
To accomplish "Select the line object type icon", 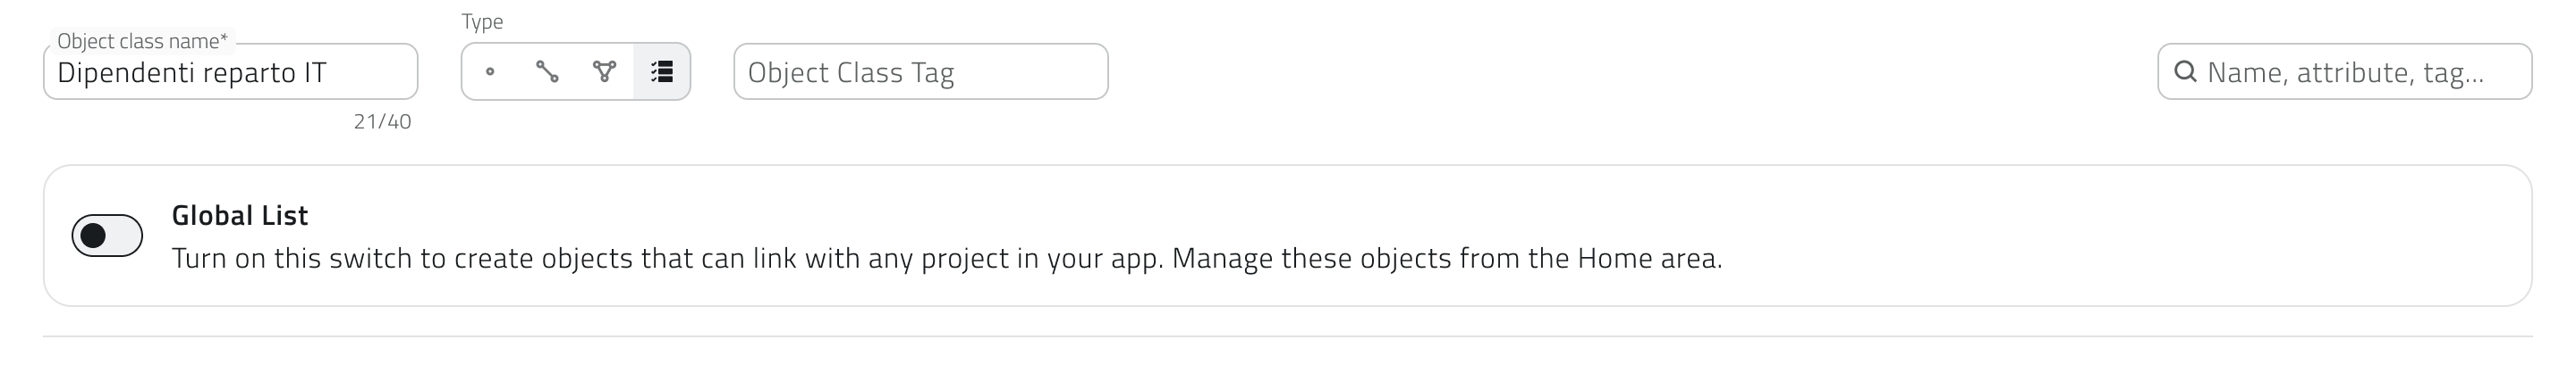I will [547, 71].
